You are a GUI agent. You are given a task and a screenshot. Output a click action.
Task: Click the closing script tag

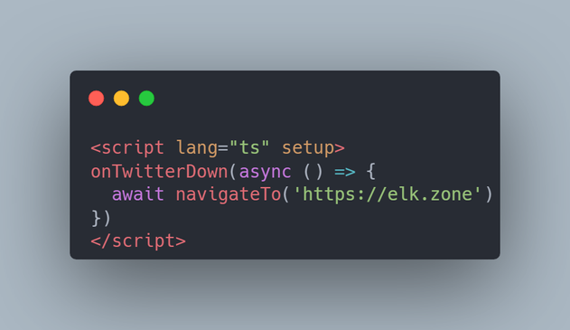pos(138,241)
